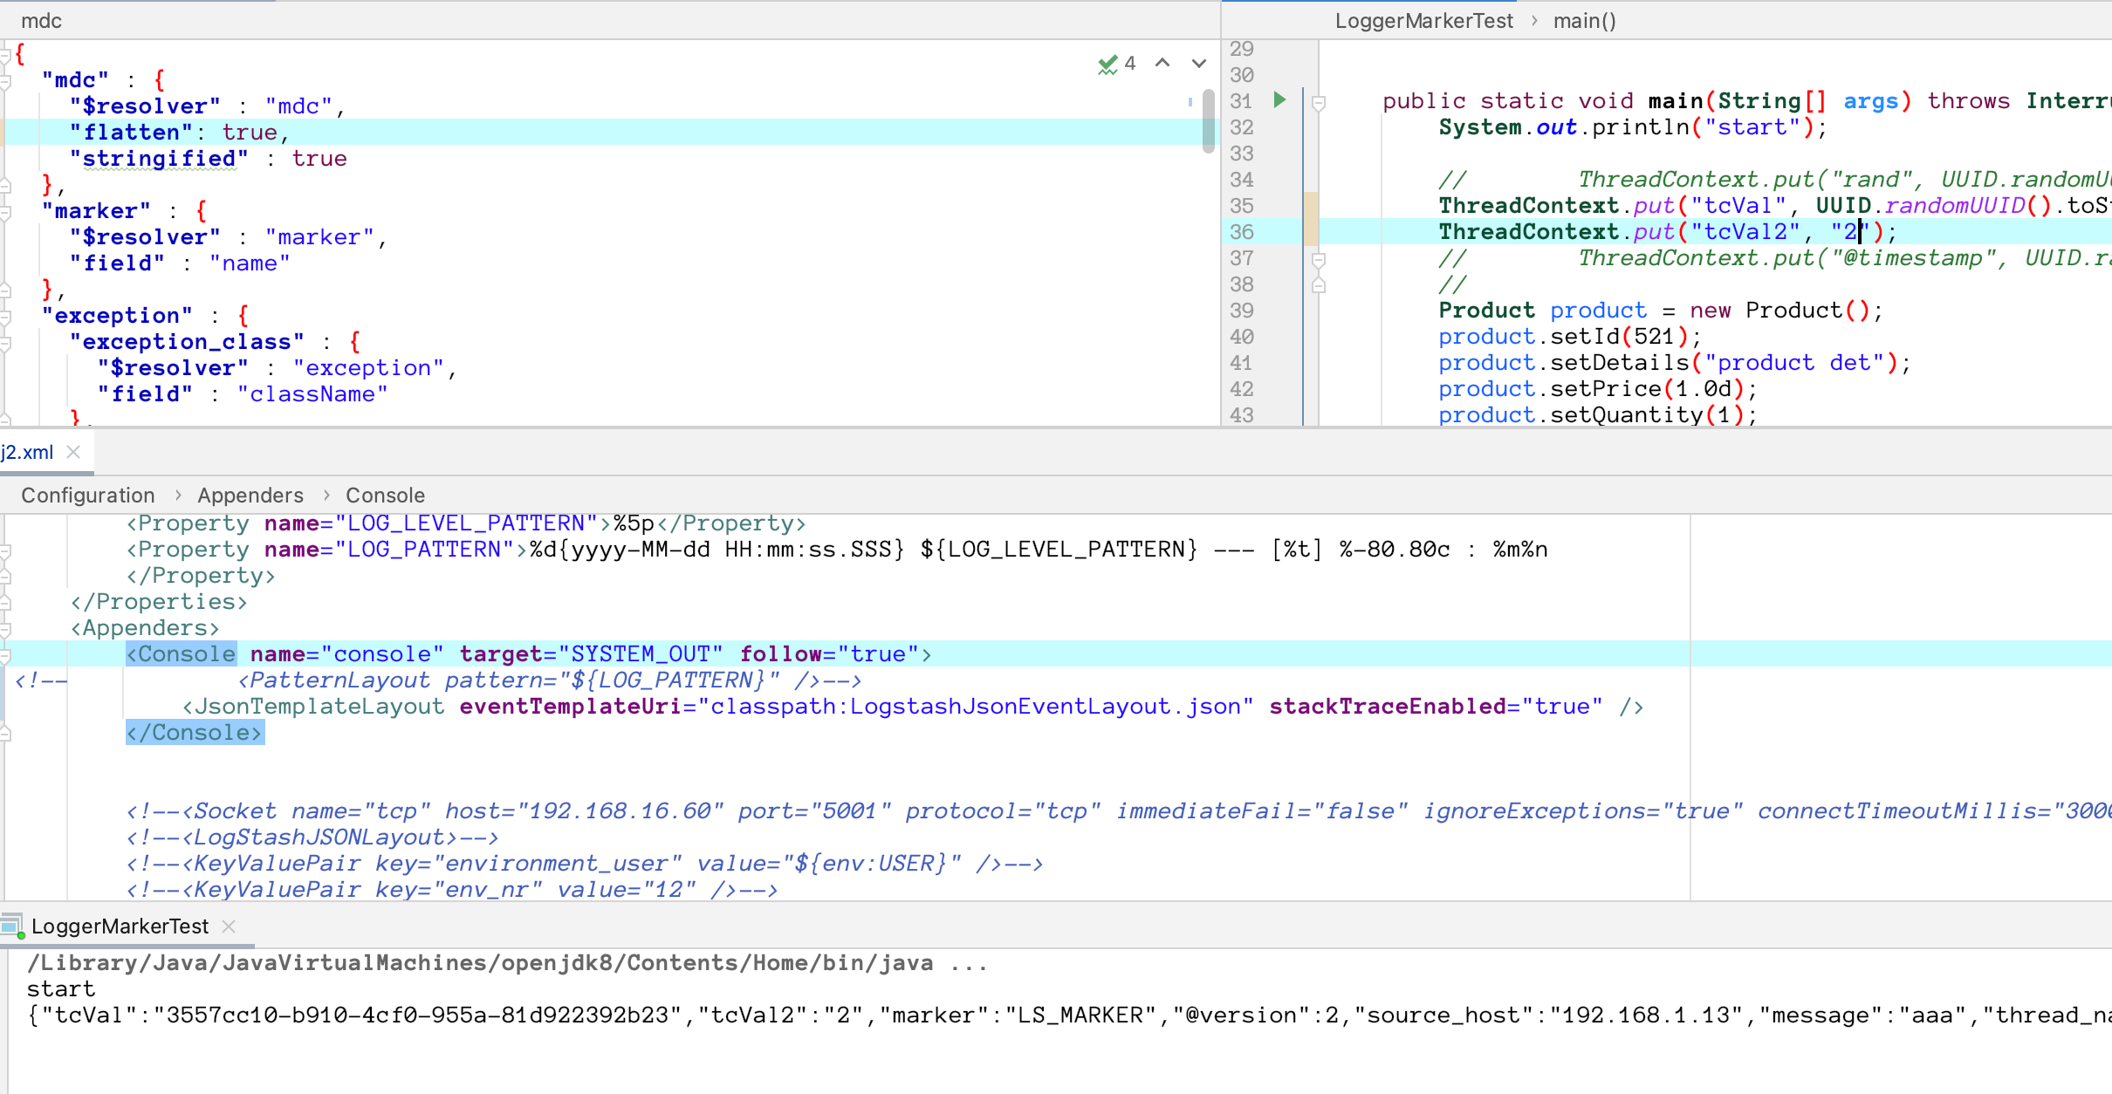The image size is (2112, 1094).
Task: Go to previous highlighted problem arrow
Action: click(x=1162, y=63)
